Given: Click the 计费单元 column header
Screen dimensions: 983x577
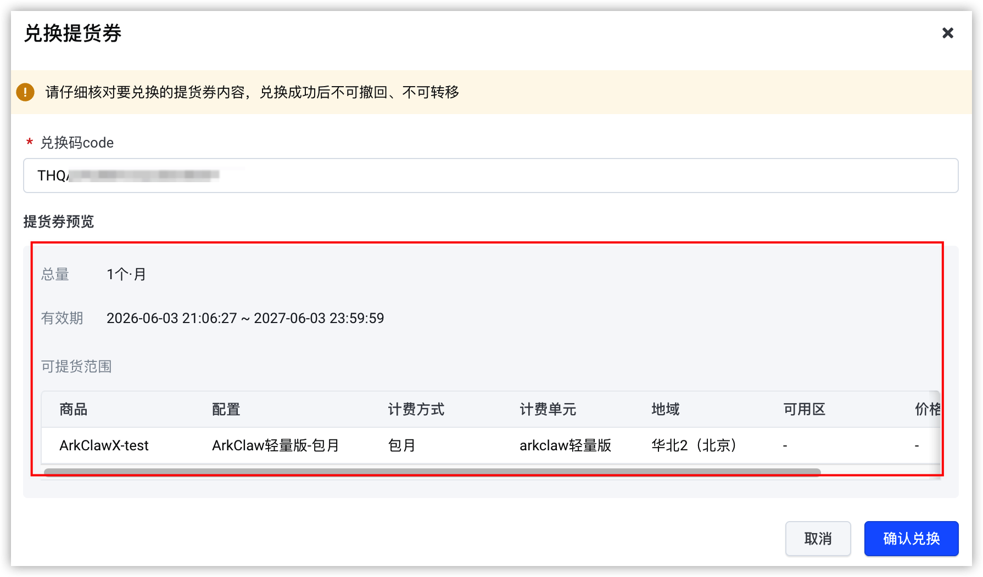Looking at the screenshot, I should pos(548,409).
